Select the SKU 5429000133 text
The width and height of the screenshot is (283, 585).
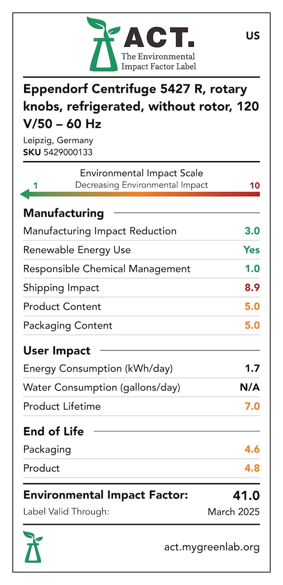58,152
